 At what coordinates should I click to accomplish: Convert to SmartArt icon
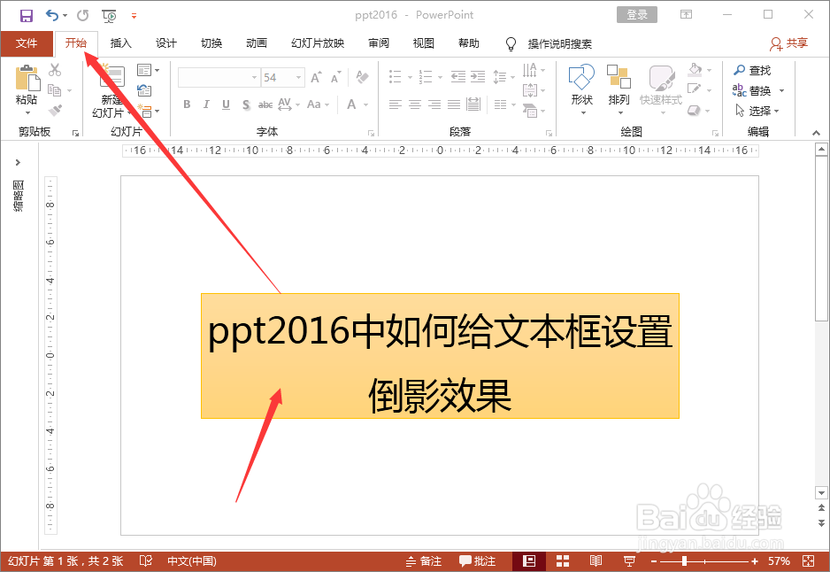click(534, 111)
